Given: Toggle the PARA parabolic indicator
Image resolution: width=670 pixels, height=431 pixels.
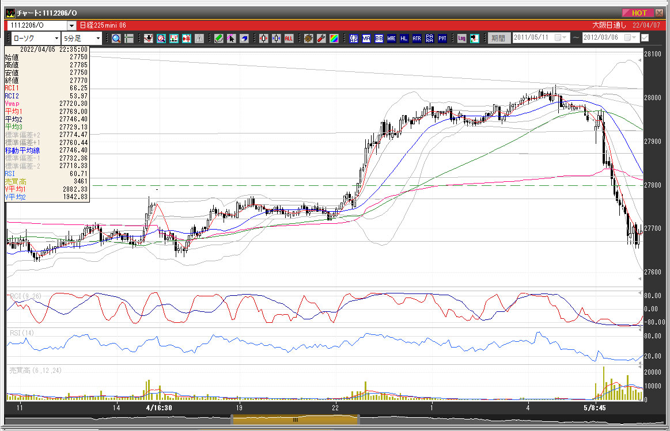Looking at the screenshot, I should [429, 39].
